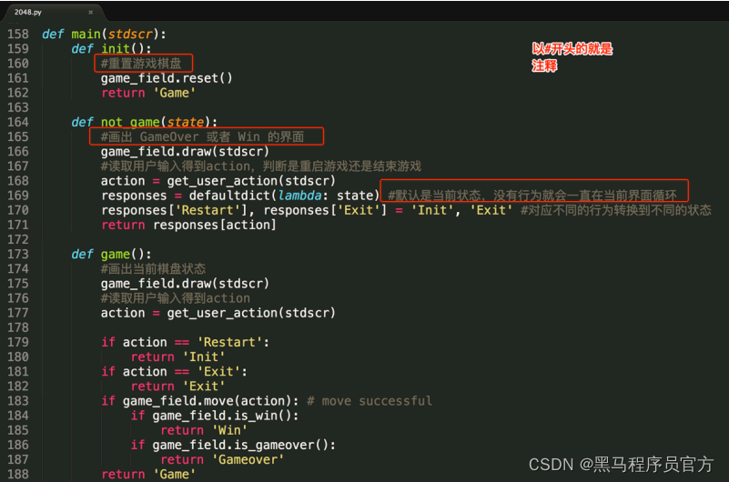
Task: Click "'Init', 'Exit'" values on line 170
Action: [462, 210]
